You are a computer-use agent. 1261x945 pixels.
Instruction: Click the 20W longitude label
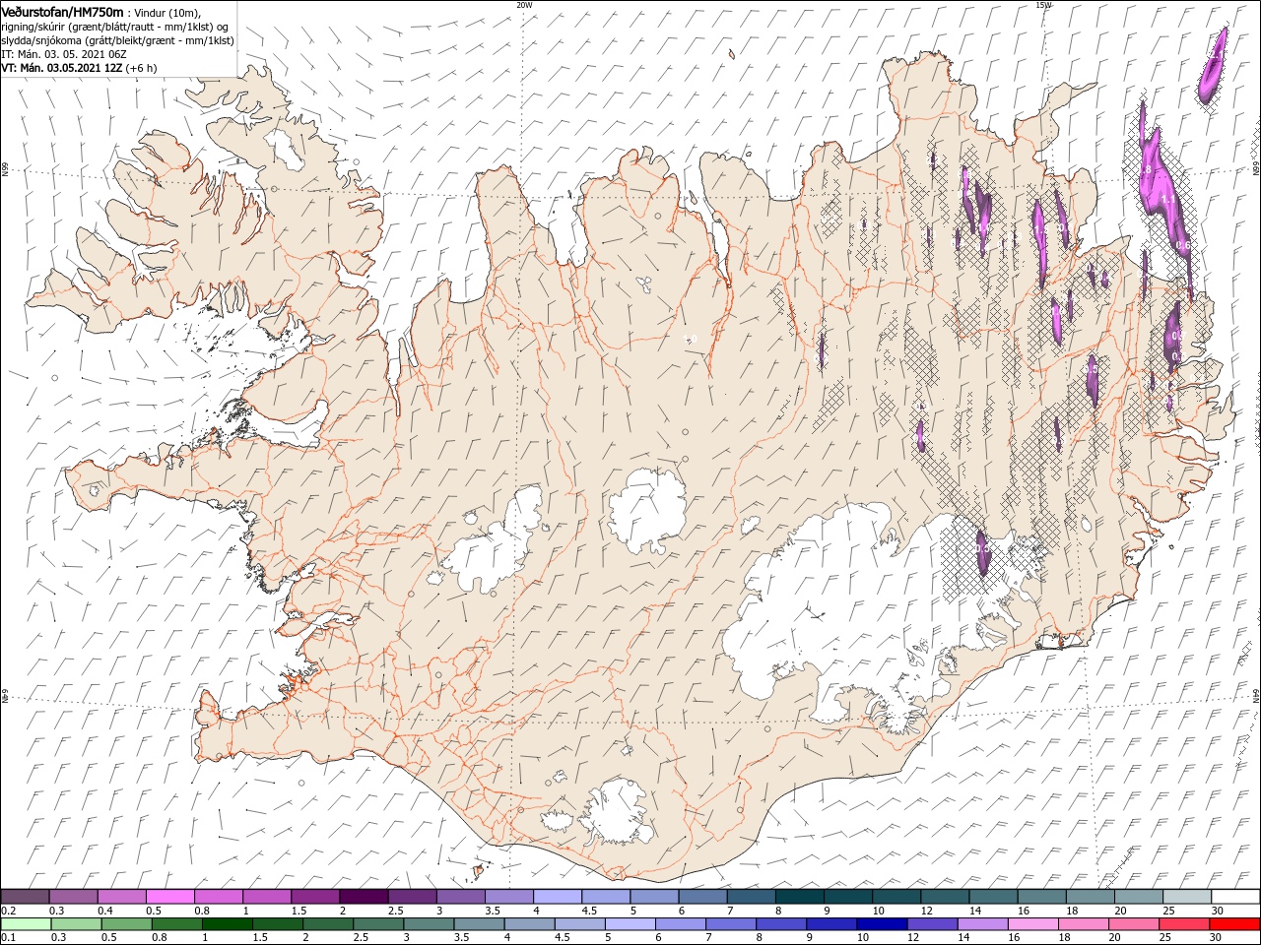click(524, 4)
